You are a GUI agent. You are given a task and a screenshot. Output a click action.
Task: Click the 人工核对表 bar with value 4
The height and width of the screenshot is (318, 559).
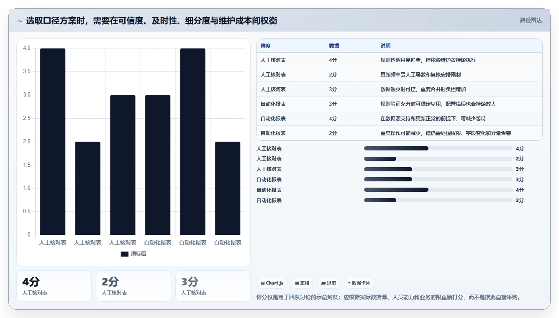tap(53, 142)
